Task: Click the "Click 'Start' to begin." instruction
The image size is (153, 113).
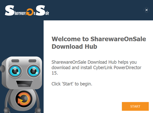Action: pyautogui.click(x=72, y=84)
